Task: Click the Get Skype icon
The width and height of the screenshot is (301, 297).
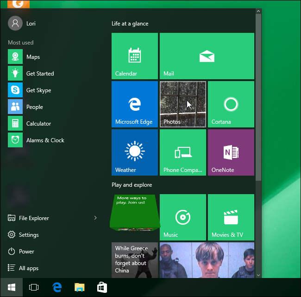Action: [x=15, y=90]
